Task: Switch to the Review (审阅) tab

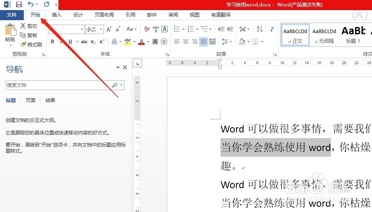Action: pyautogui.click(x=173, y=15)
